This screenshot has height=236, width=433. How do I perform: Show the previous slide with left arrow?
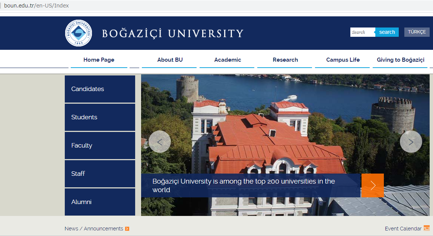coord(160,142)
